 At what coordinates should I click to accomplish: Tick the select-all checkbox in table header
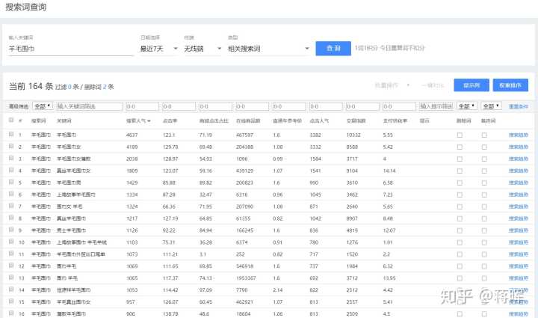(x=11, y=120)
